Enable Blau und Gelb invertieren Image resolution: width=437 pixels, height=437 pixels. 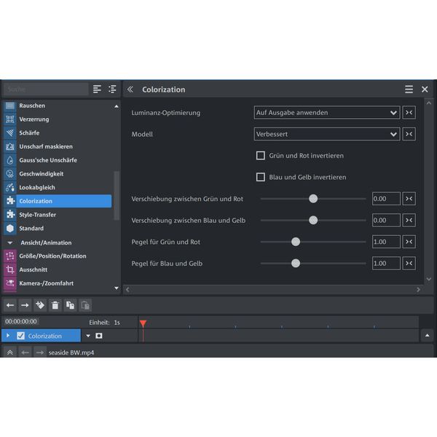tap(261, 177)
